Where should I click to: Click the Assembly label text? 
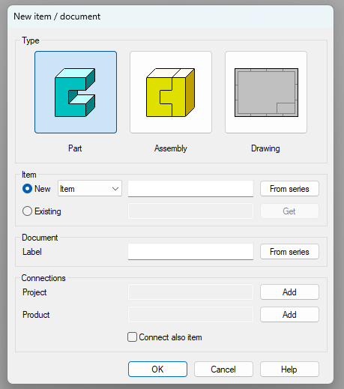tap(171, 148)
